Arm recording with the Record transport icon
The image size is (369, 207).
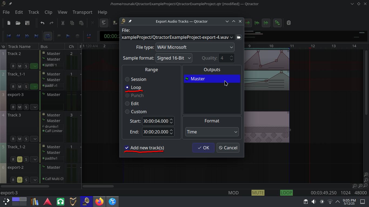click(77, 36)
